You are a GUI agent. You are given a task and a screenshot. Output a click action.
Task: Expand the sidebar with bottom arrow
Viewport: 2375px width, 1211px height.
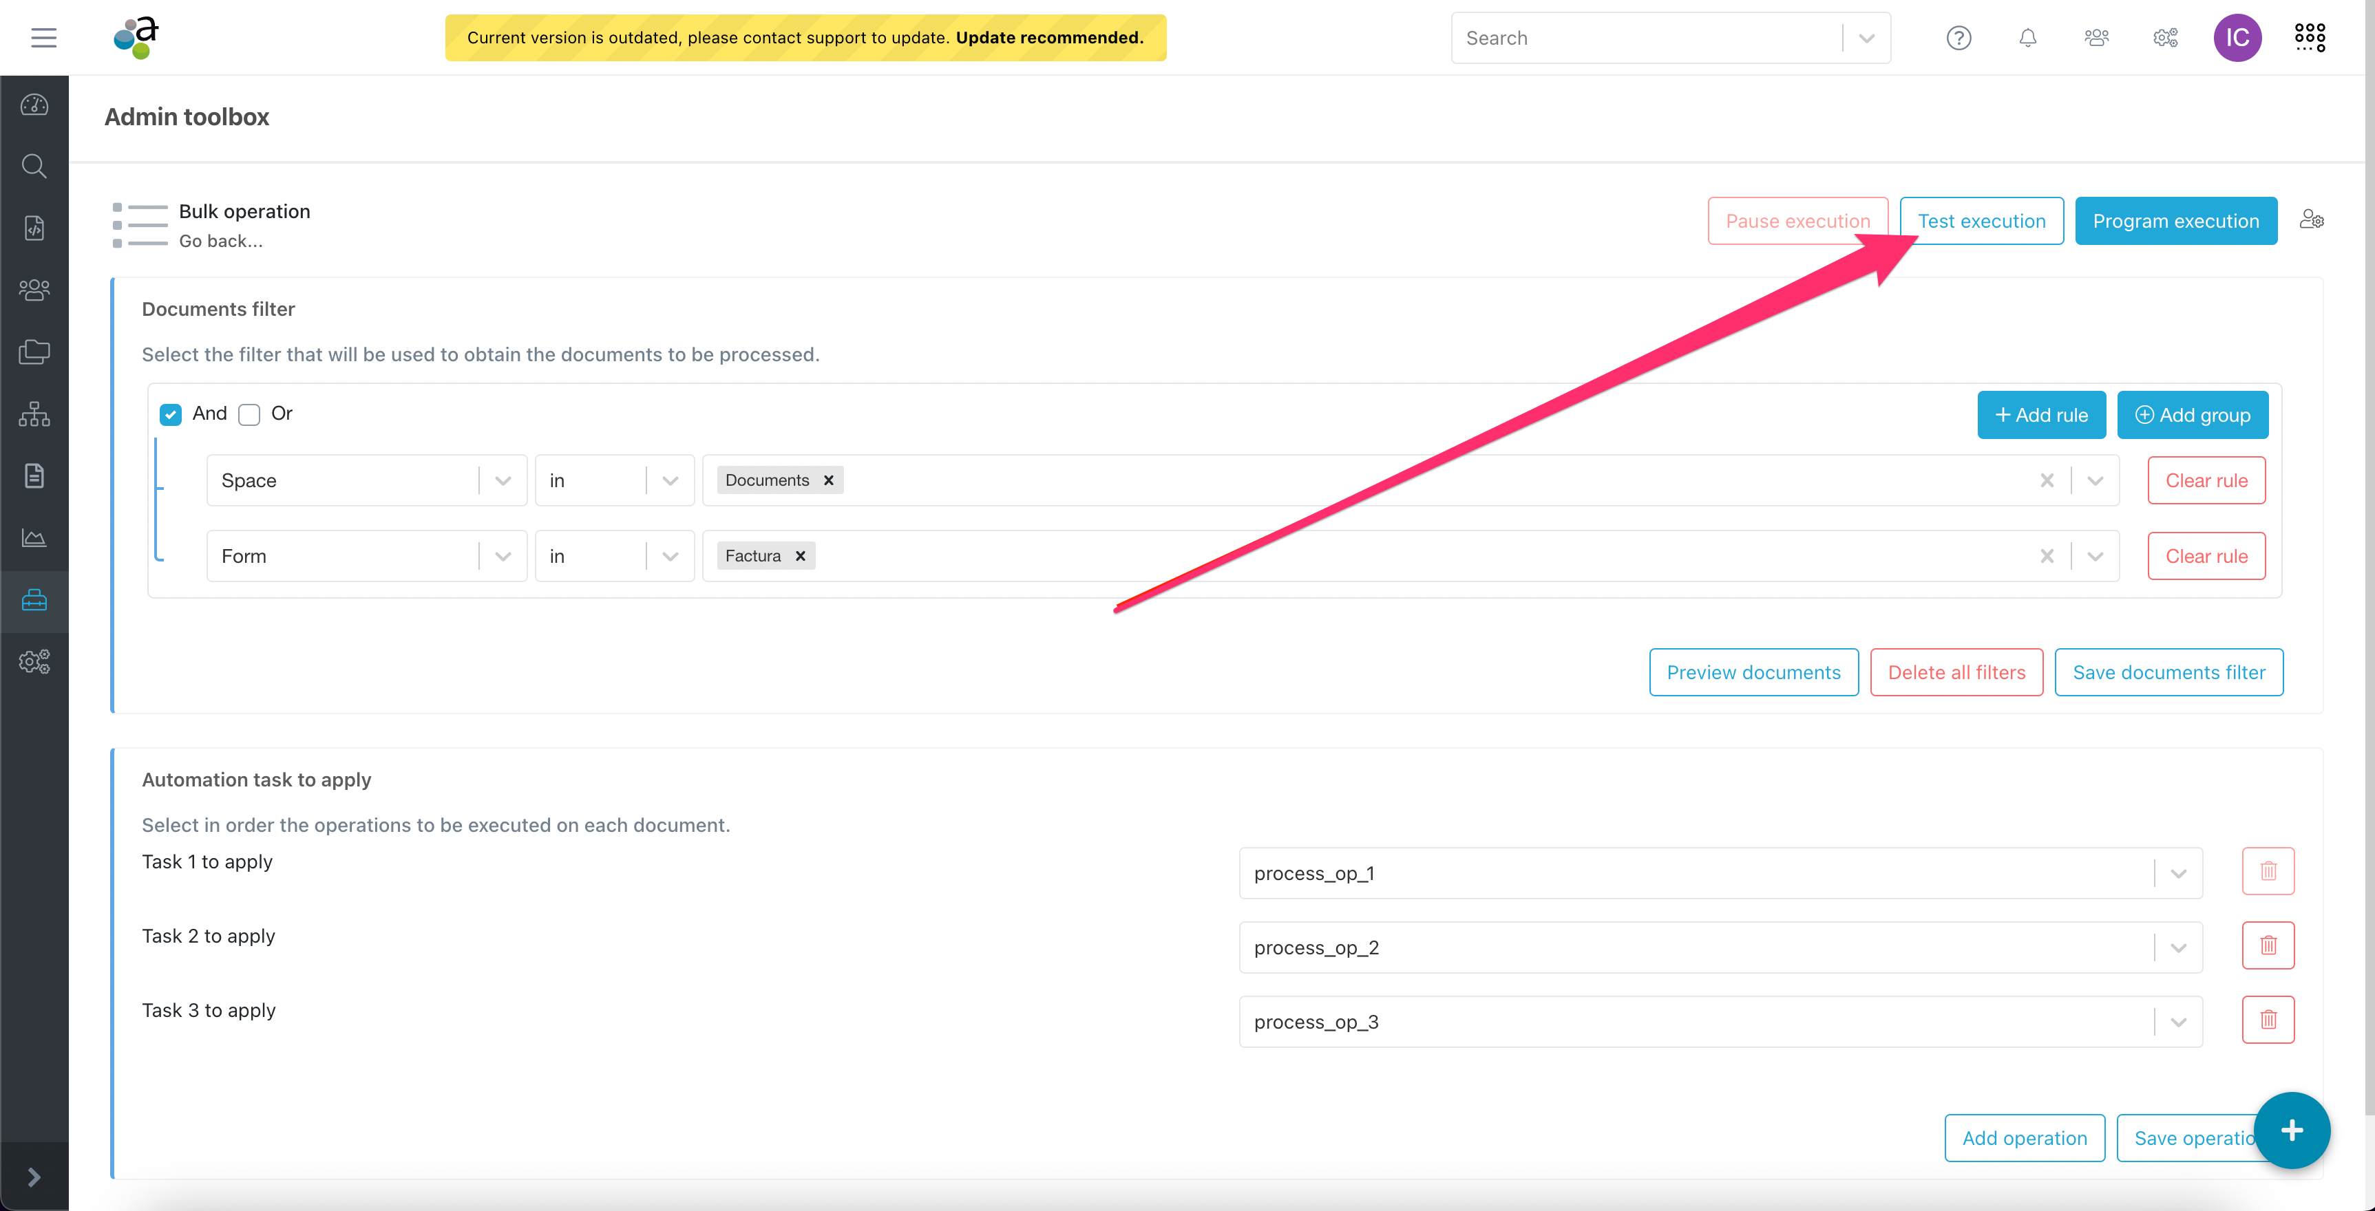click(34, 1177)
